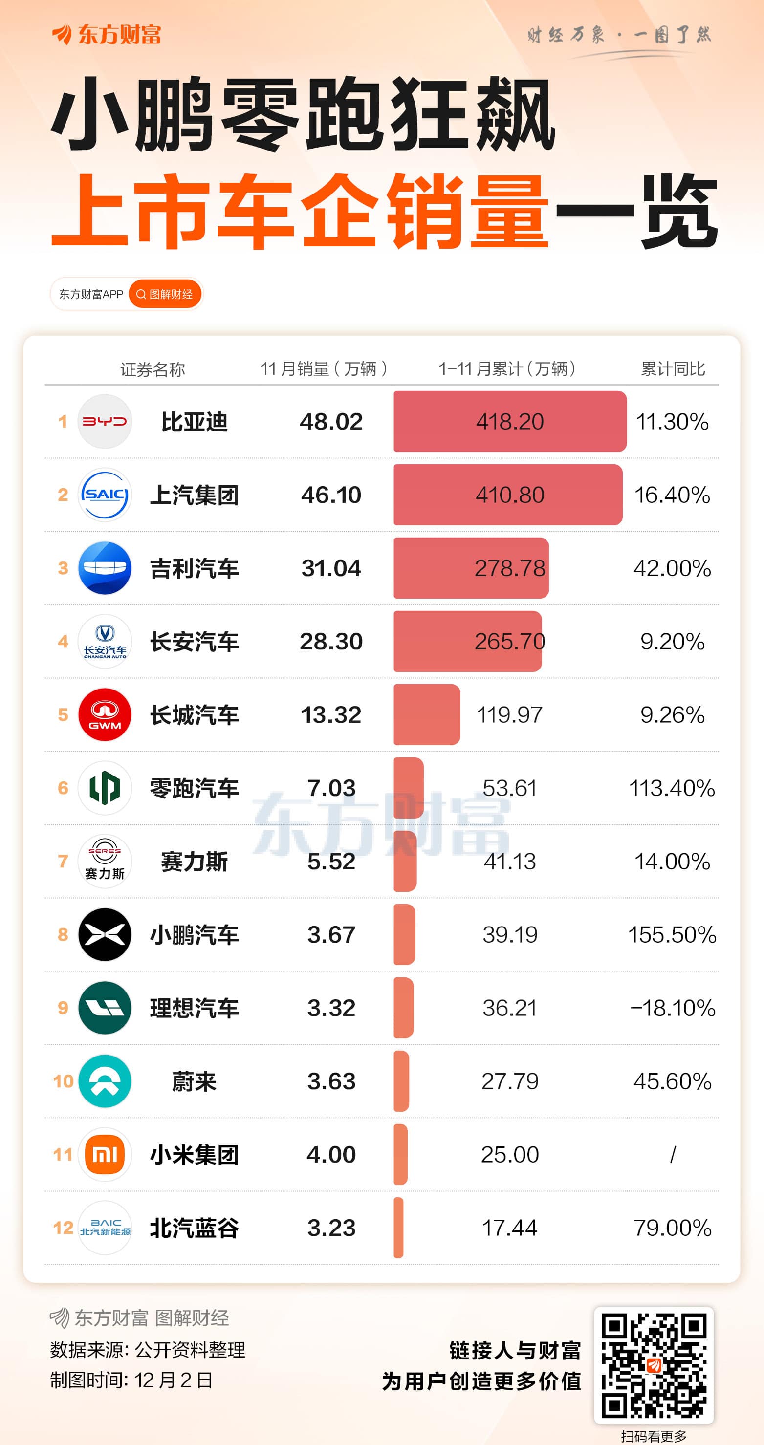The image size is (764, 1445).
Task: Click the 证券名称 column header
Action: [153, 369]
